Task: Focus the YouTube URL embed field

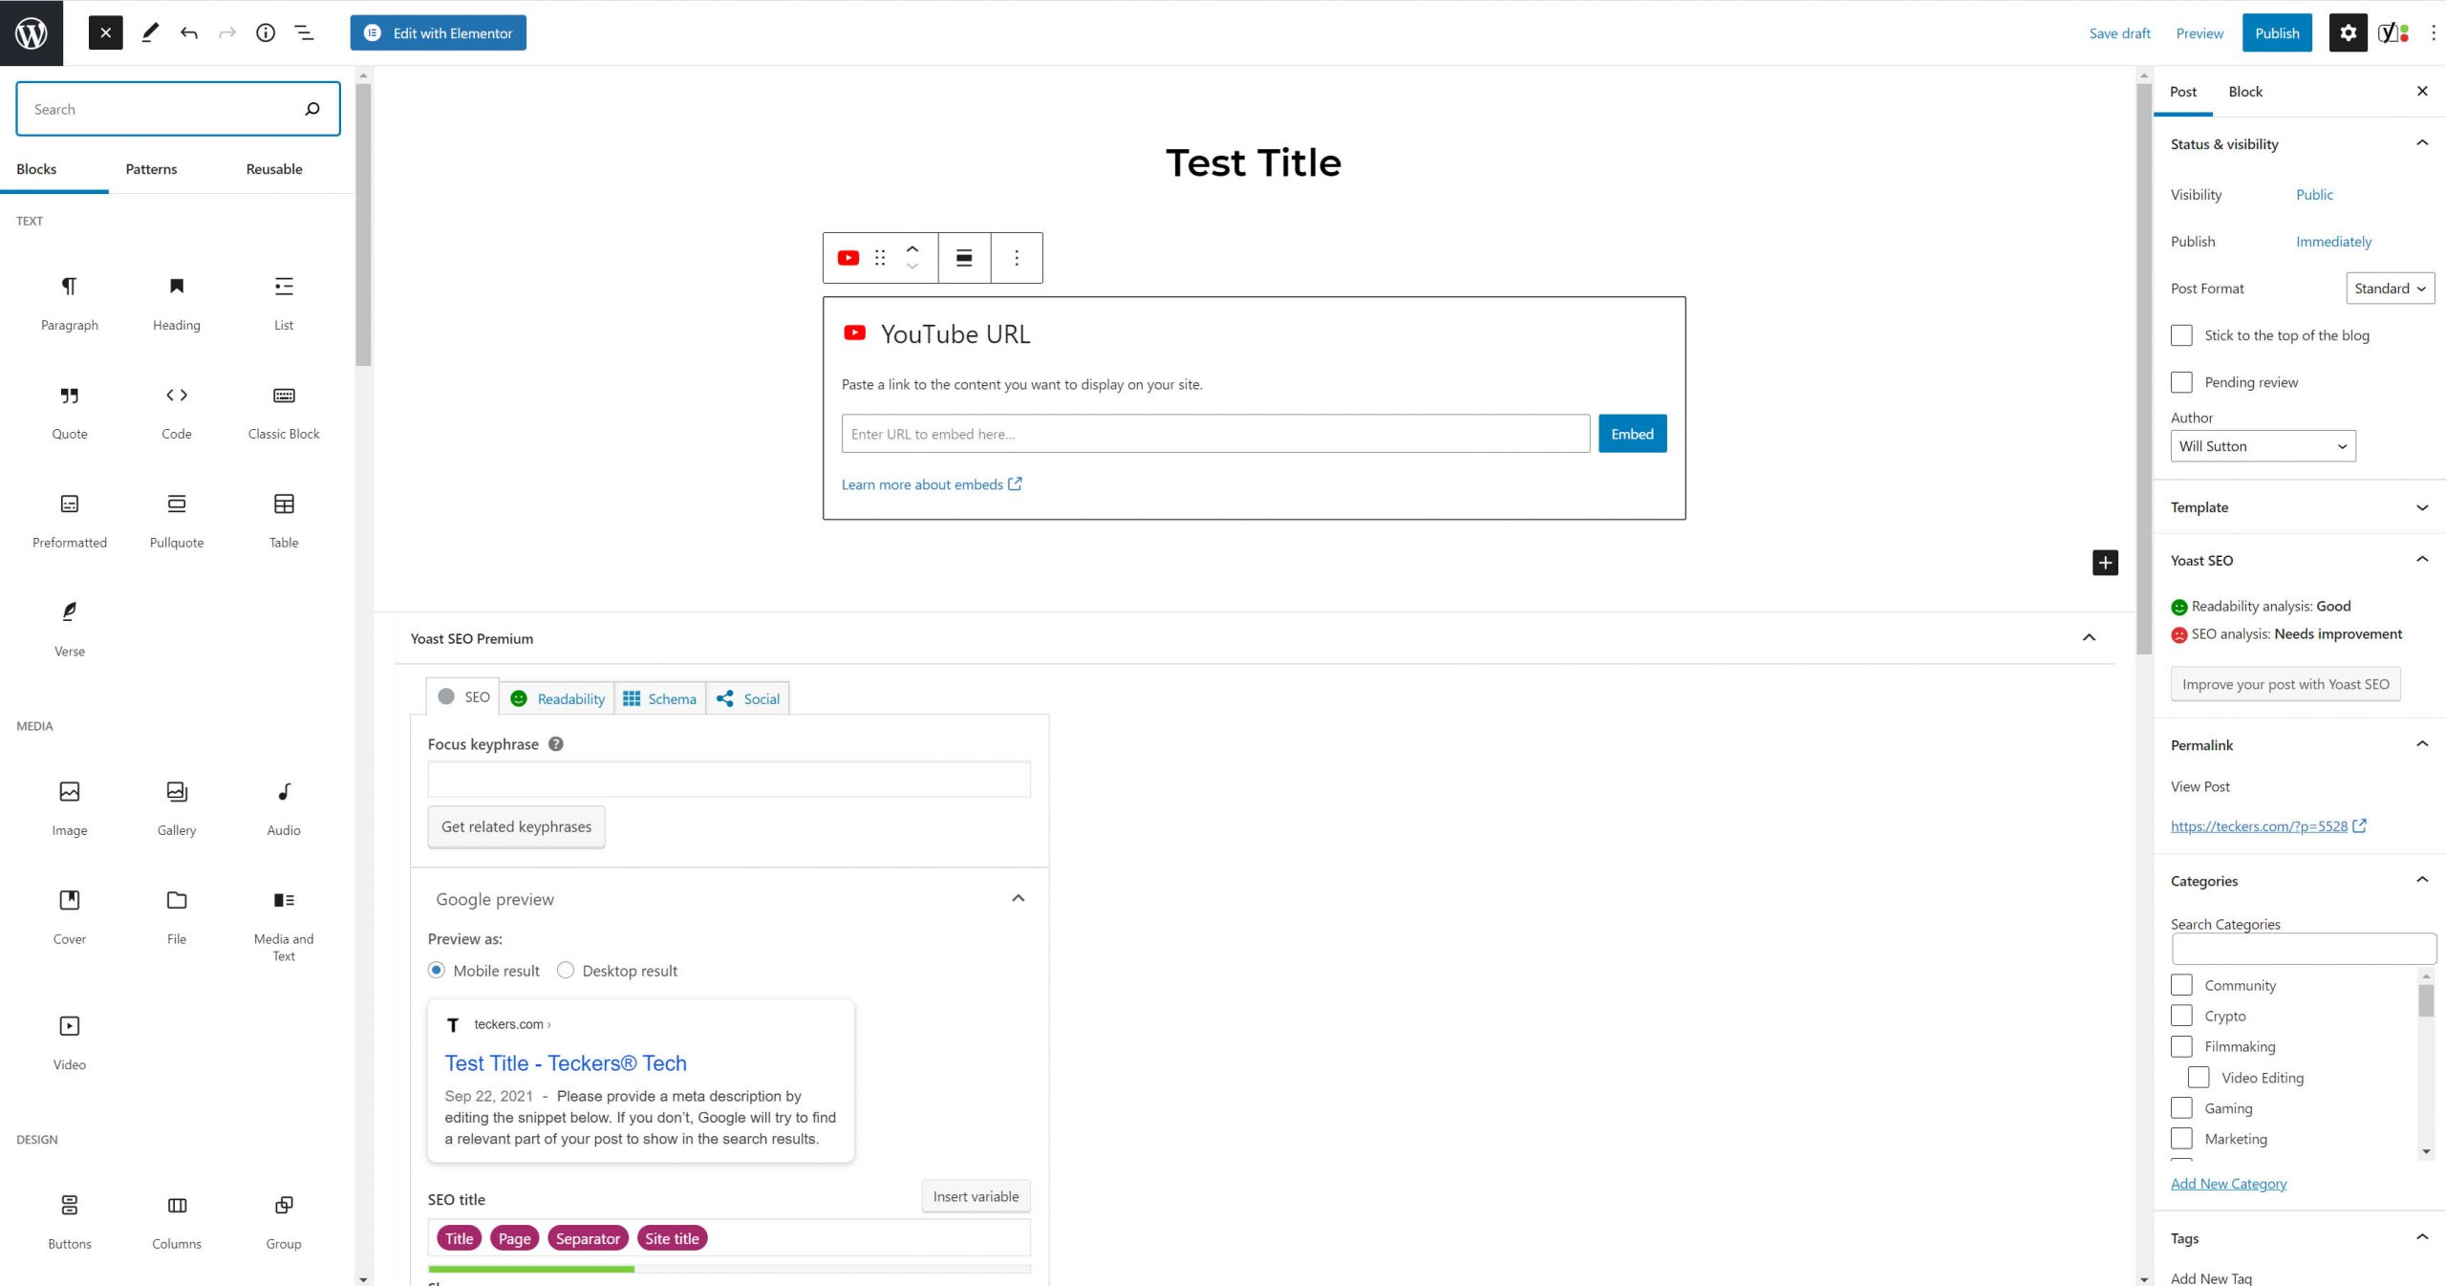Action: point(1215,434)
